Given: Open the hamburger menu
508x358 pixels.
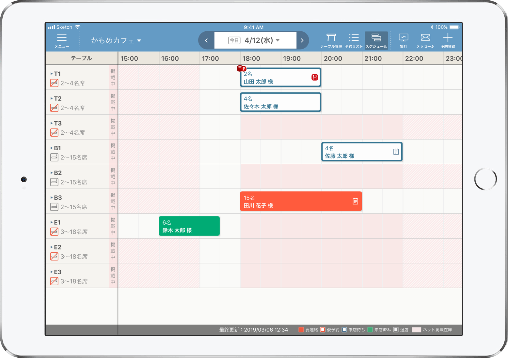Looking at the screenshot, I should (62, 40).
